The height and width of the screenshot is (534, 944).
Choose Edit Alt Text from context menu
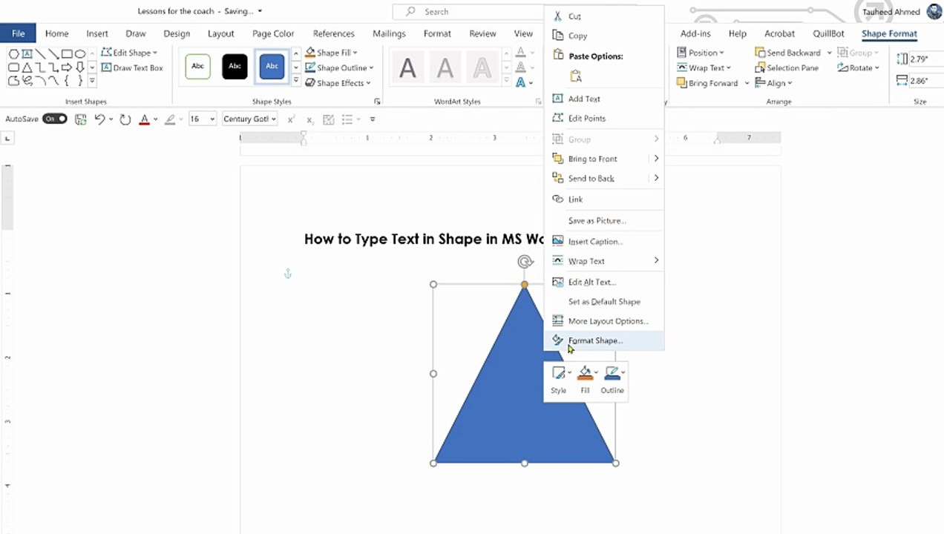pyautogui.click(x=604, y=282)
